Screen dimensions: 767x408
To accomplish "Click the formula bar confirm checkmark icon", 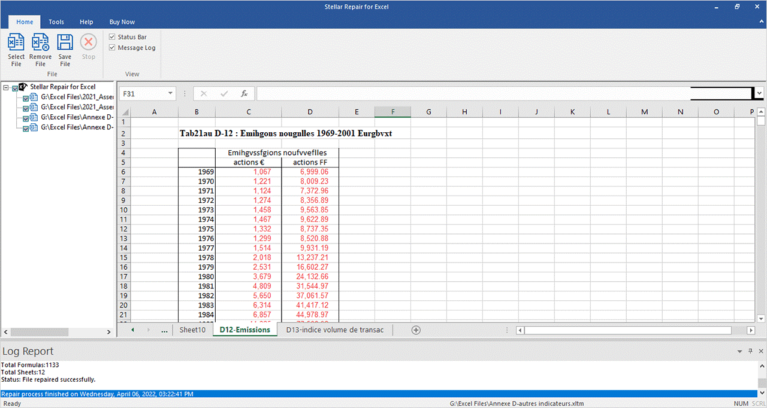I will point(224,94).
